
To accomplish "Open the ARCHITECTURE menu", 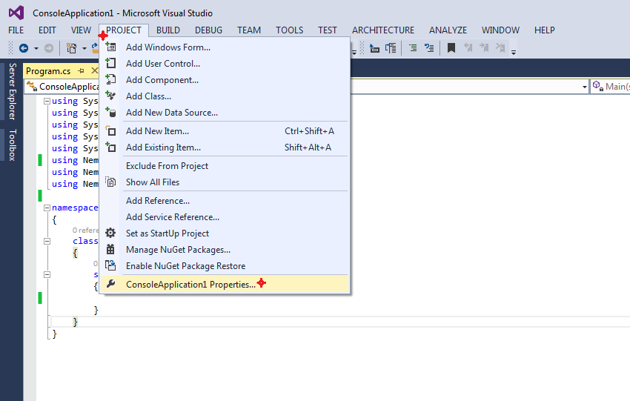I will click(383, 30).
